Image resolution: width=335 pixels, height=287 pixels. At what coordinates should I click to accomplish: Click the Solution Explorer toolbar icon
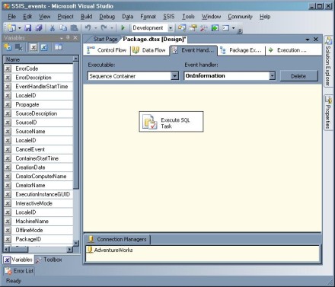click(x=182, y=27)
